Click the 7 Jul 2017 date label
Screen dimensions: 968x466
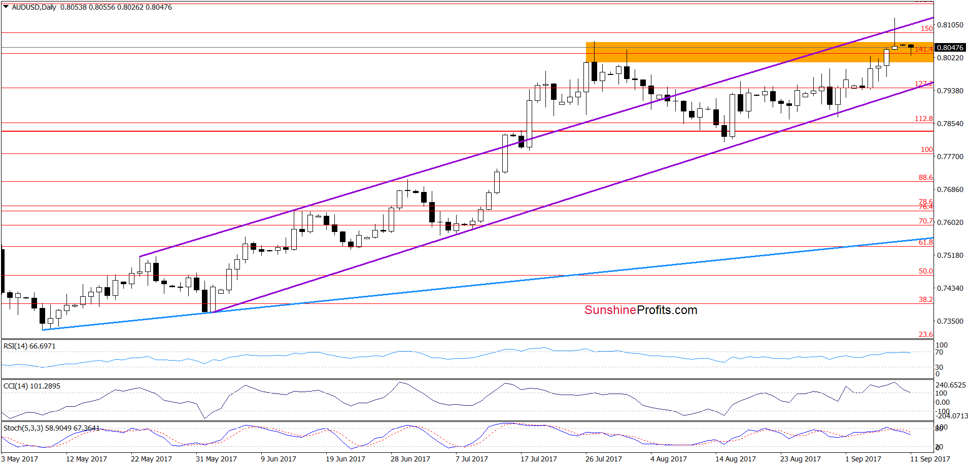pos(472,459)
